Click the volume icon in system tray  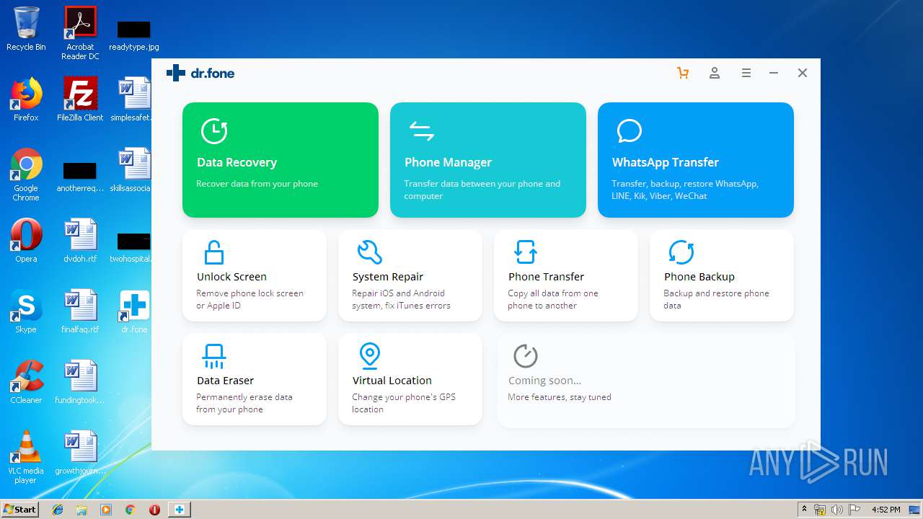pos(837,510)
